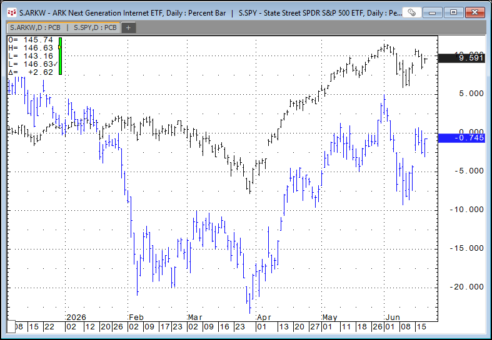Click the 27 date label on time axis
The width and height of the screenshot is (492, 340).
tap(315, 327)
